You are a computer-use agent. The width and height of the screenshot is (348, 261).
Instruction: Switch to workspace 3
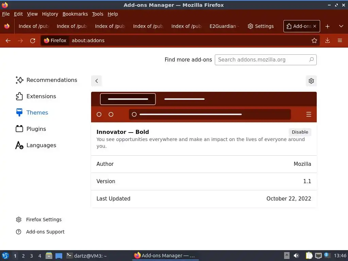point(32,256)
